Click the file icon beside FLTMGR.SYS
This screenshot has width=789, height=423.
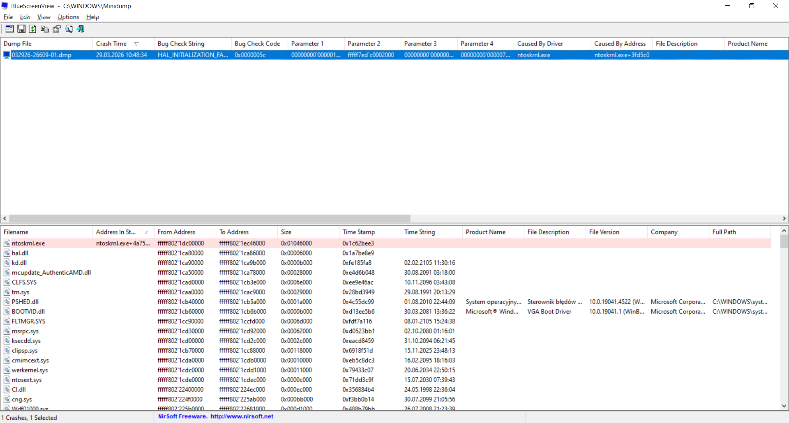click(x=7, y=321)
